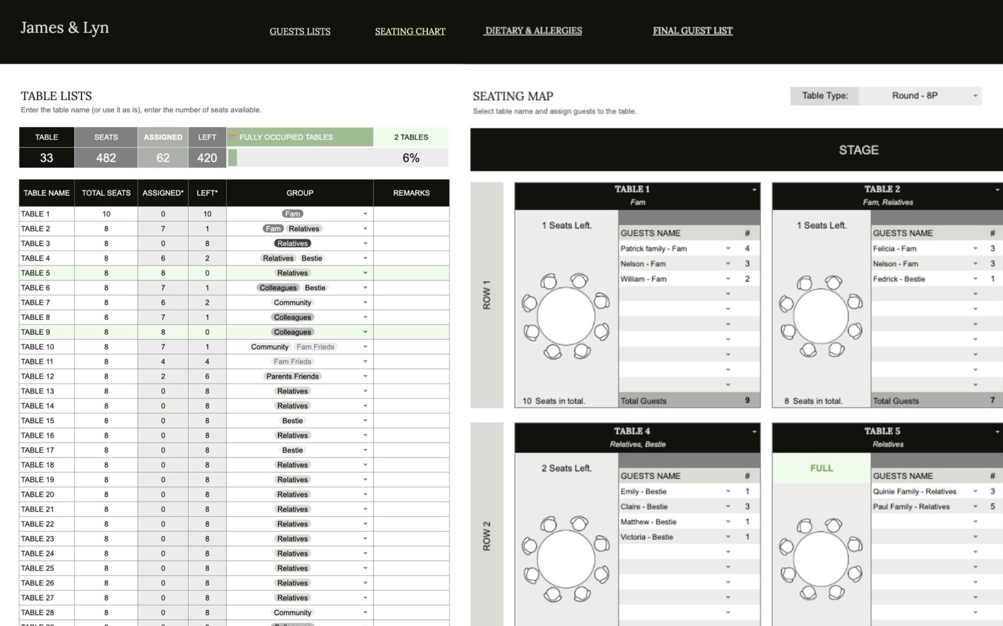This screenshot has width=1003, height=626.
Task: Go to the Final Guest List page
Action: 693,31
